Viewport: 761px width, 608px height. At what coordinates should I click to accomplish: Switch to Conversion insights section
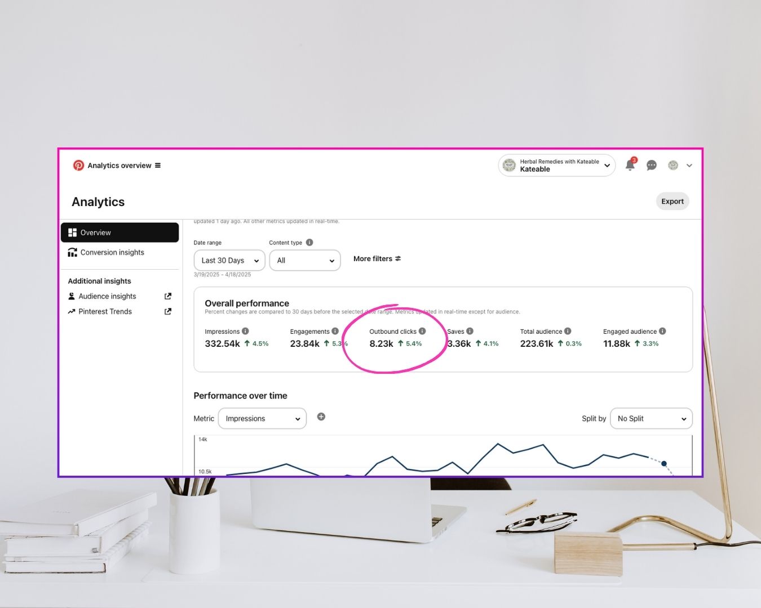[113, 252]
